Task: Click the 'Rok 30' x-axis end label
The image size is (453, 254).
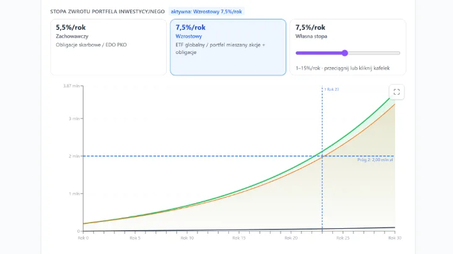Action: coord(394,238)
